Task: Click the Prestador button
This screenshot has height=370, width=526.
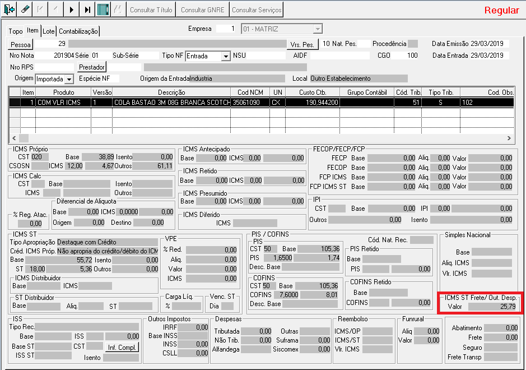Action: [x=91, y=67]
